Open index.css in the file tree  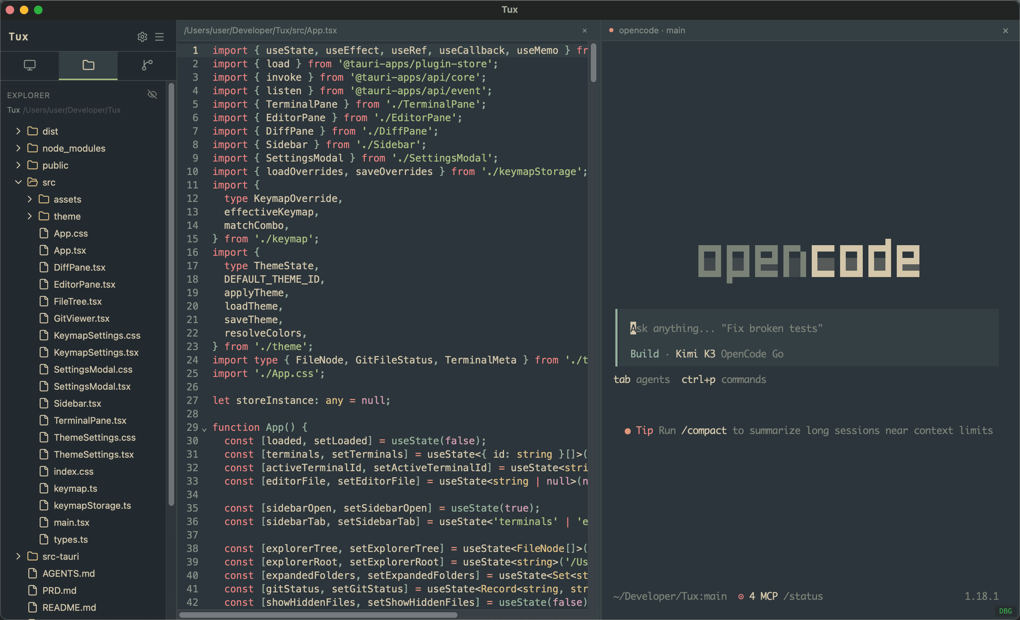73,471
